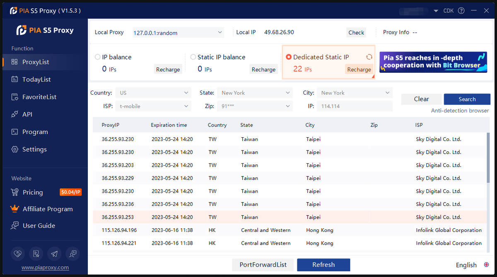Screen dimensions: 497x277
Task: Click the ProxyIP column header
Action: [111, 125]
